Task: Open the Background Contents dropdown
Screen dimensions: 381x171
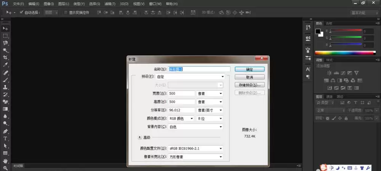Action: [x=195, y=127]
